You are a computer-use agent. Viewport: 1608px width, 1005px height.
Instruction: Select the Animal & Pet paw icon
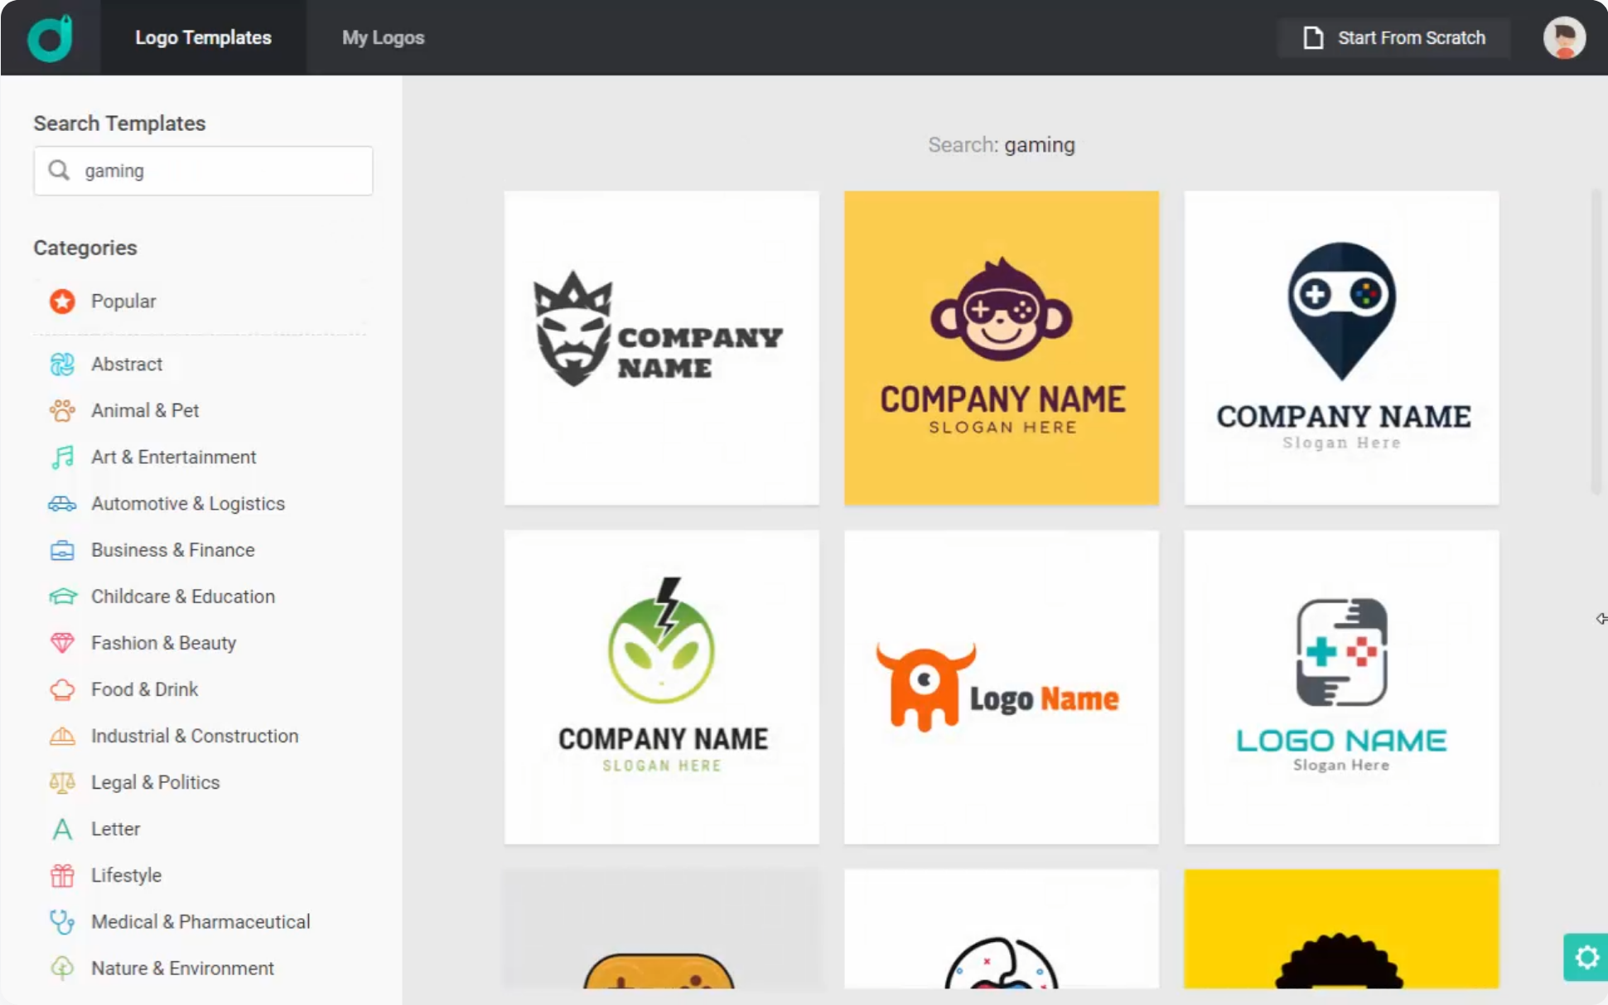pyautogui.click(x=62, y=410)
